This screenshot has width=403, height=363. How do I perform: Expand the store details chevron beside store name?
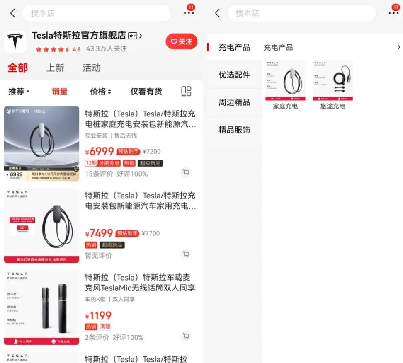click(141, 36)
